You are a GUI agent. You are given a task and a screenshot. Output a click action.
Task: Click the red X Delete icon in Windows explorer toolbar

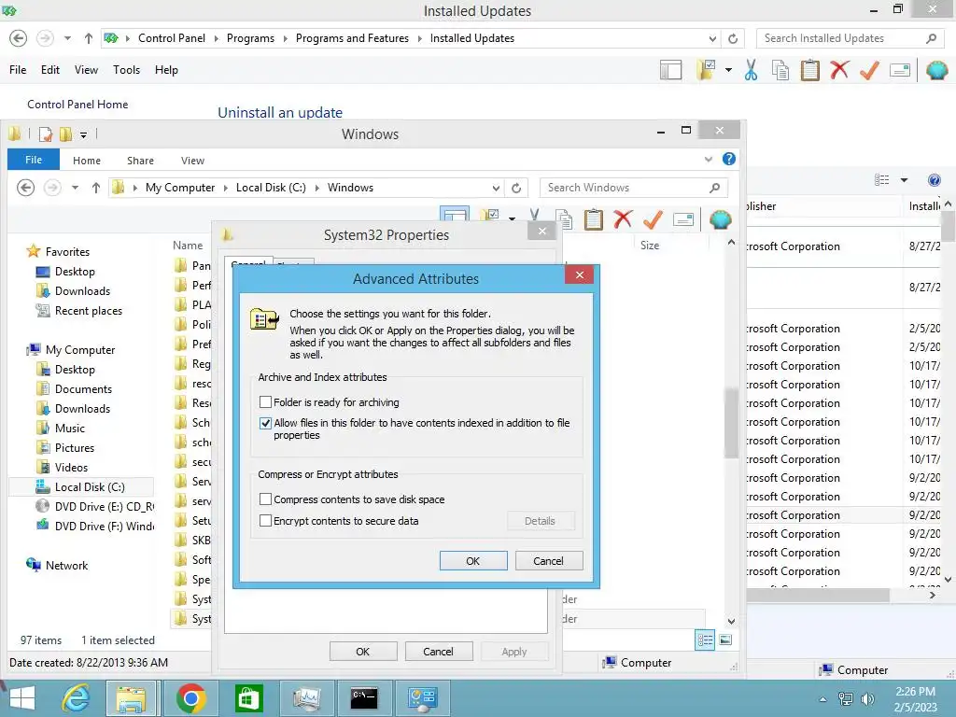(x=623, y=218)
